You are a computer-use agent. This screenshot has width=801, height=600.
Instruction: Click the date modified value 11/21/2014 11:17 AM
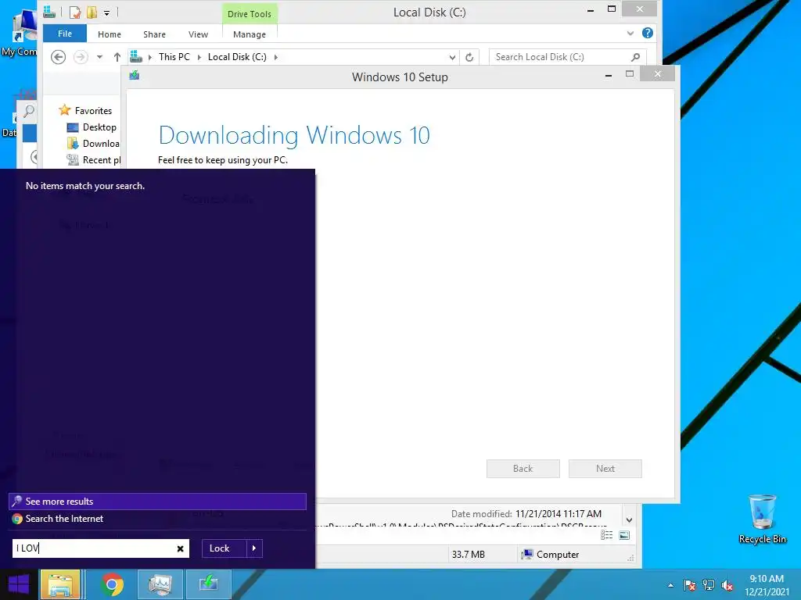coord(559,514)
